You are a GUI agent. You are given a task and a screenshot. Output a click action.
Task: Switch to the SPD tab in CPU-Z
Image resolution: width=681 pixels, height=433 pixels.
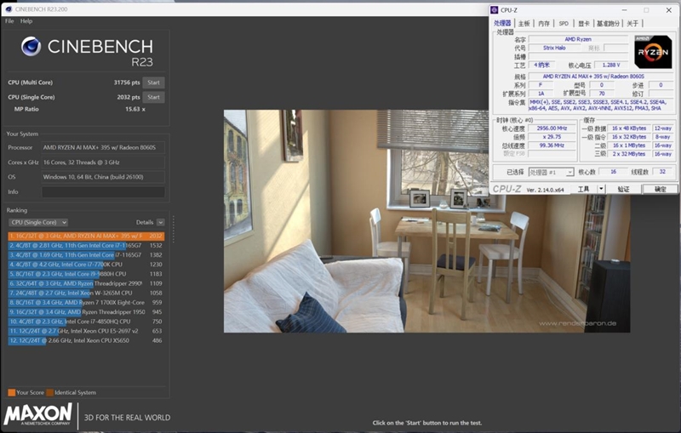tap(564, 23)
